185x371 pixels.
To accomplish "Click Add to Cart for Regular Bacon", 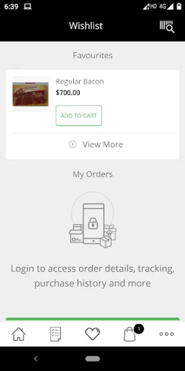I will pyautogui.click(x=79, y=115).
